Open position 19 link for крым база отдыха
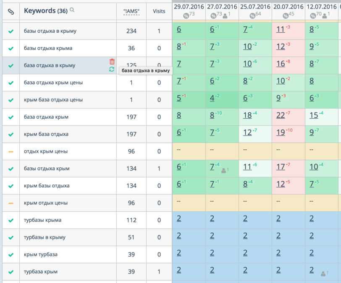The image size is (341, 283). point(281,132)
